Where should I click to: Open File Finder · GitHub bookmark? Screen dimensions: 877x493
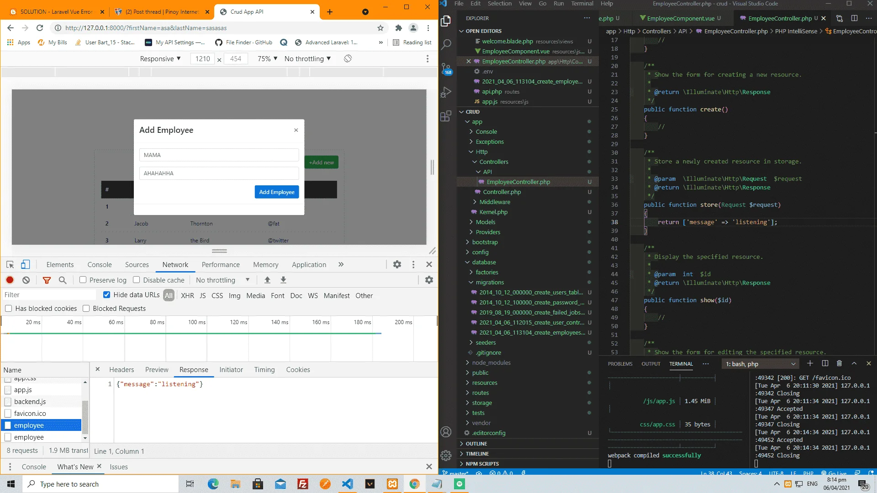pyautogui.click(x=244, y=42)
